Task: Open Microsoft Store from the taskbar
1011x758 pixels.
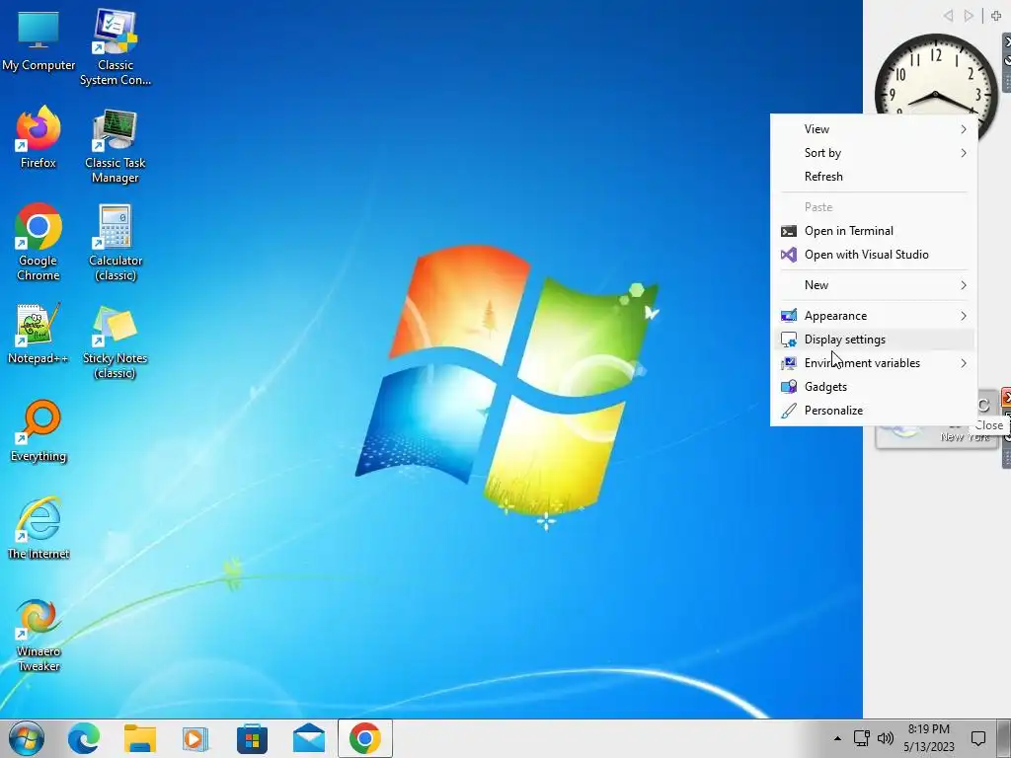Action: (252, 738)
